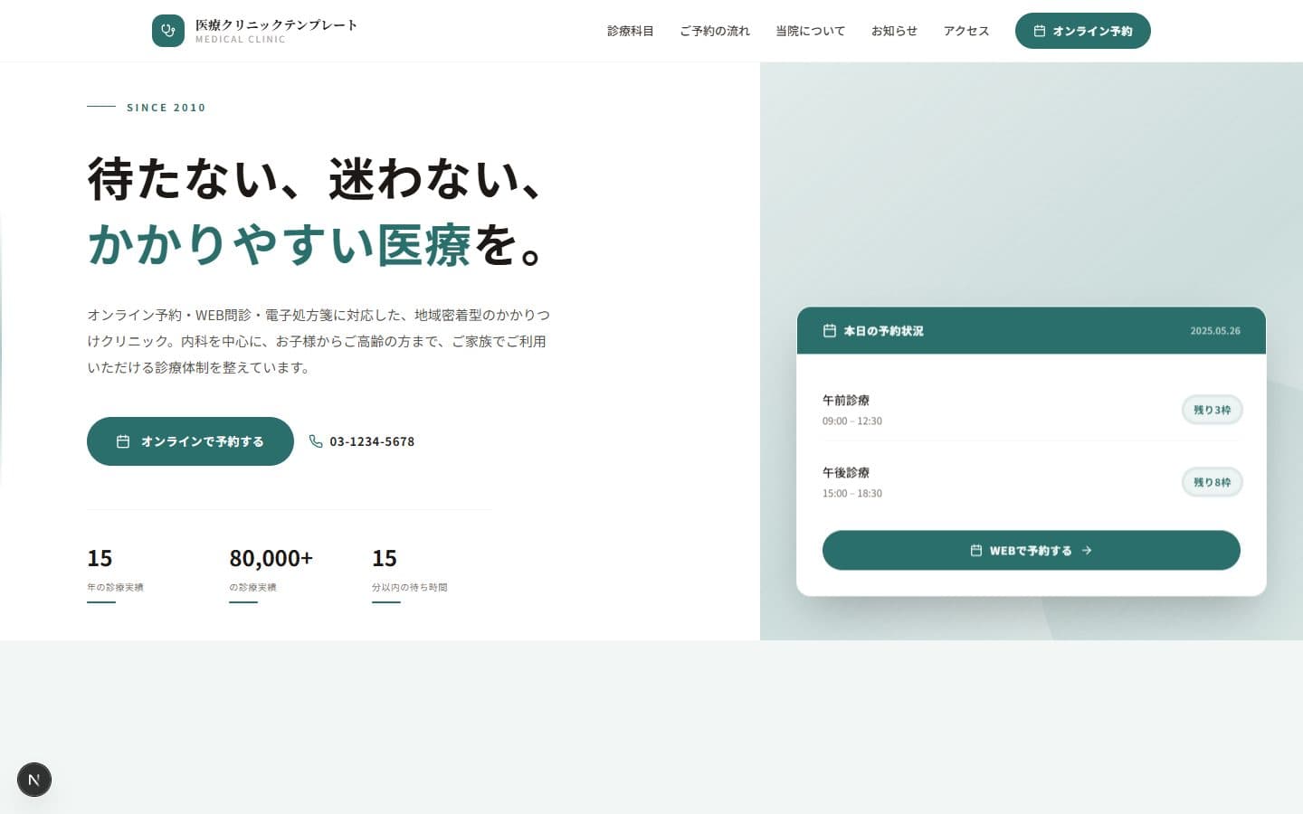
Task: Click the calendar icon in header reservation button
Action: pyautogui.click(x=1040, y=31)
